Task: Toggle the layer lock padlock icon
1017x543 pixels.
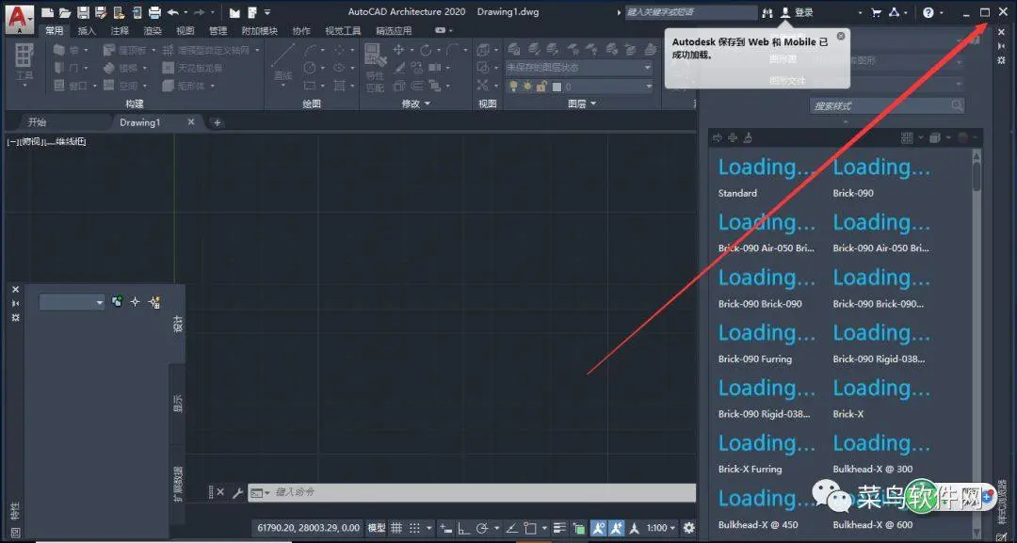Action: point(541,87)
